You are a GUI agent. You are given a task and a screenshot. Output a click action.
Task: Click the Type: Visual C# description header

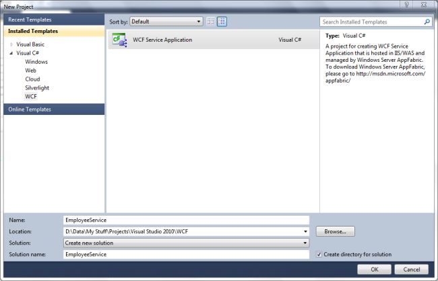coord(345,36)
